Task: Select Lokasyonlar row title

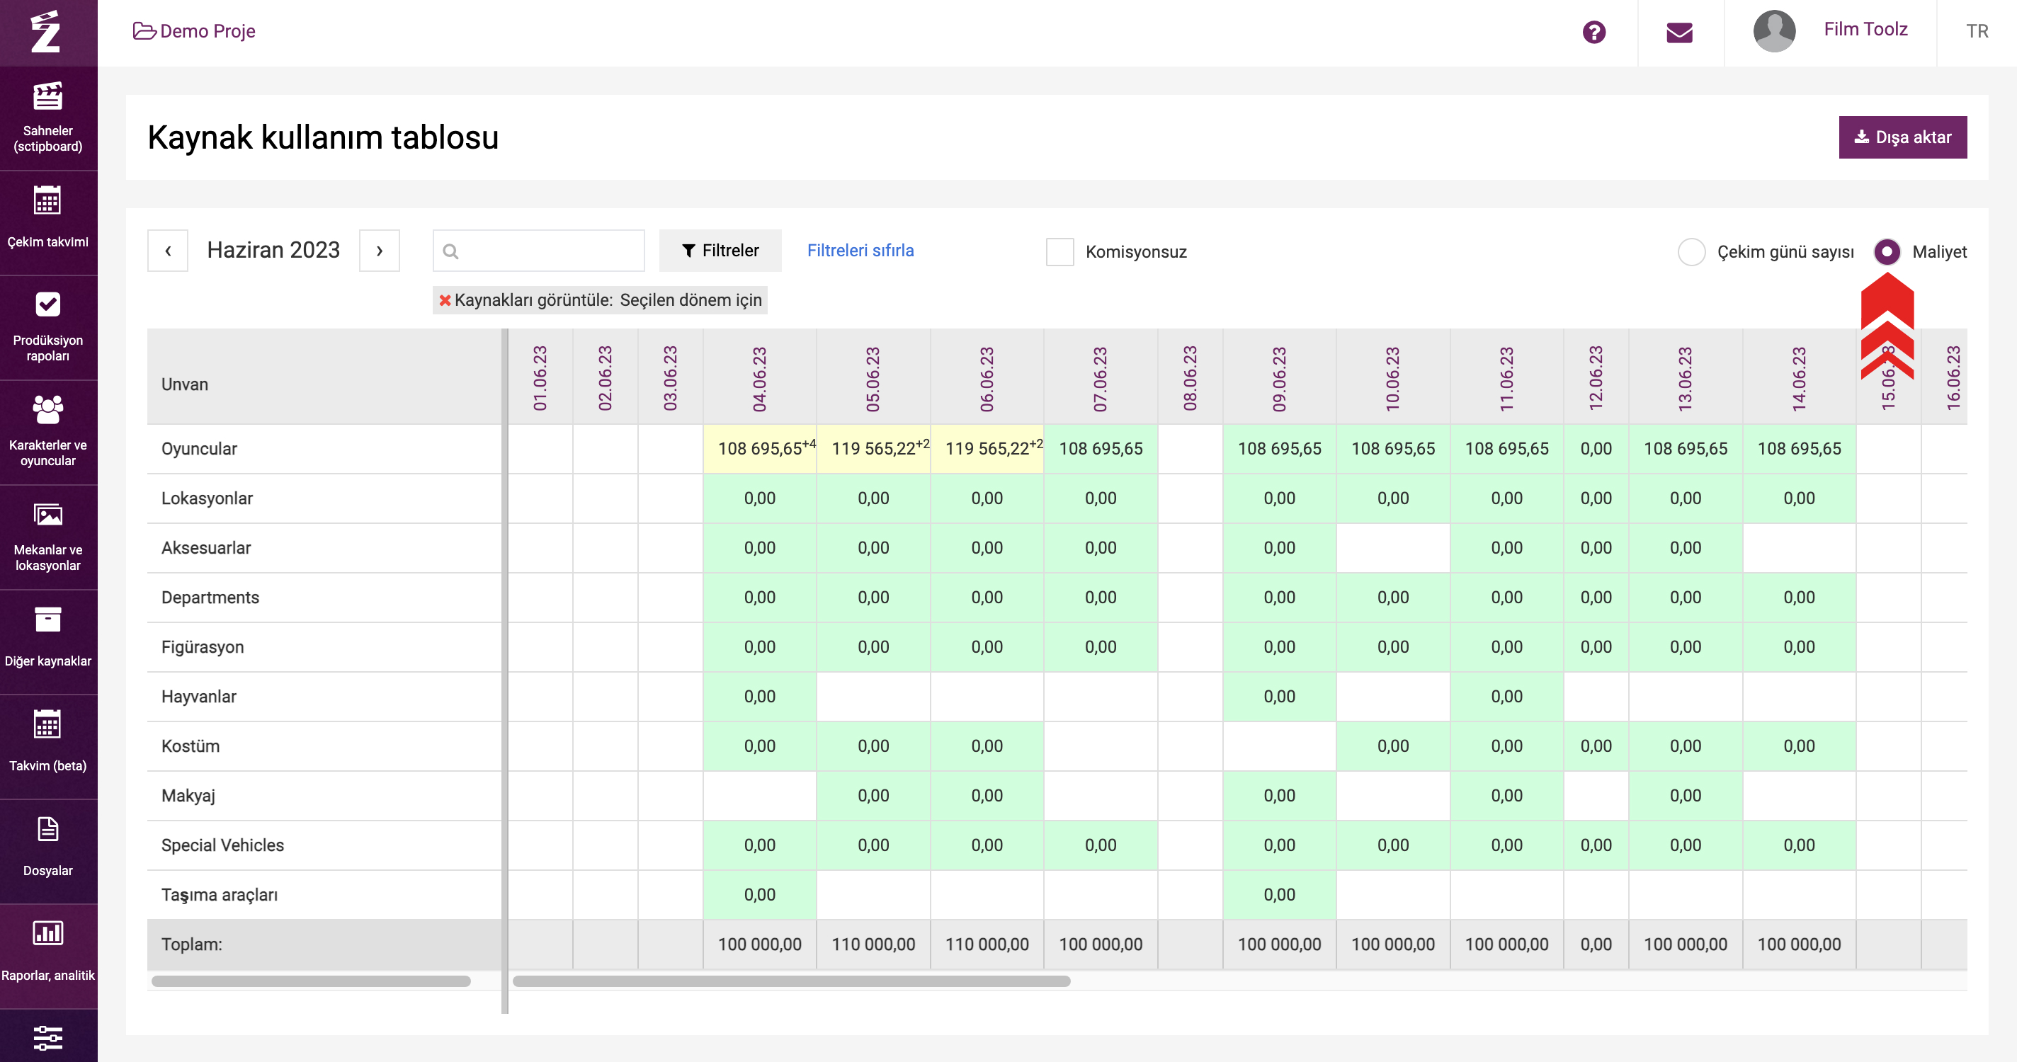Action: pos(207,498)
